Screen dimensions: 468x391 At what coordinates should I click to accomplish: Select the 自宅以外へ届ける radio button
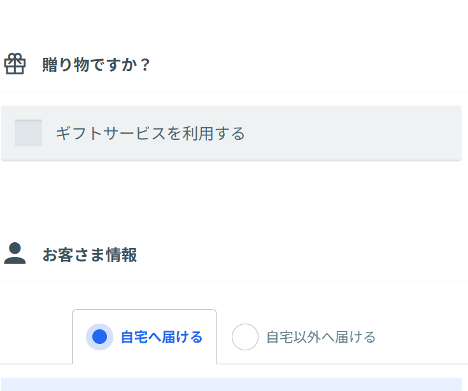245,337
